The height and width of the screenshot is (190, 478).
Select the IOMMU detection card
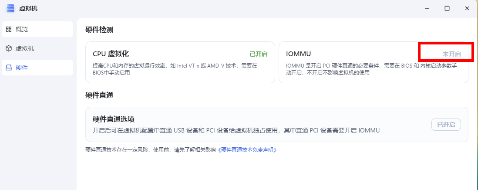374,62
